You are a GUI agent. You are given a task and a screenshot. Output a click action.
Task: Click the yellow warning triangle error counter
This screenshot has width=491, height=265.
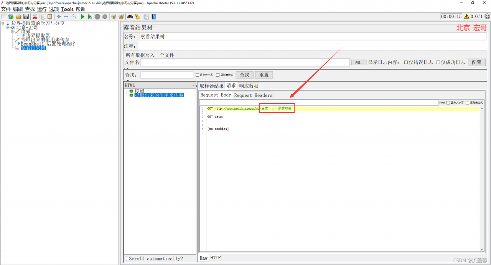coord(466,16)
